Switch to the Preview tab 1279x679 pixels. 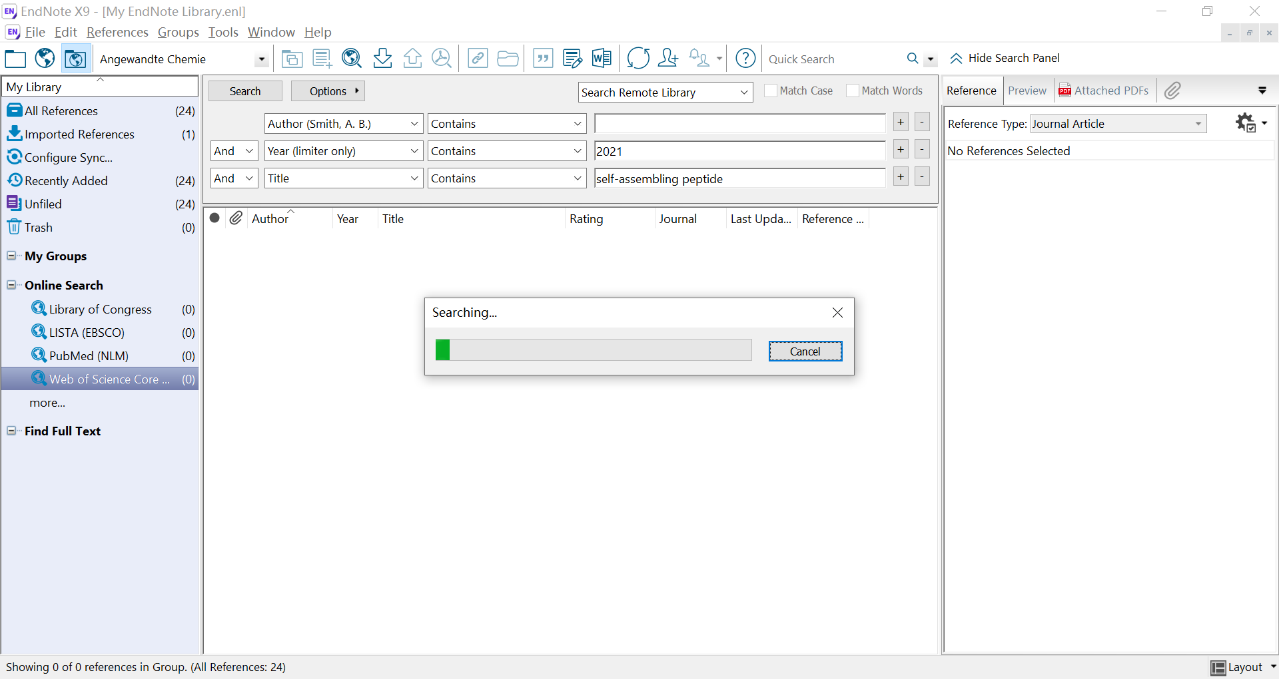tap(1027, 91)
